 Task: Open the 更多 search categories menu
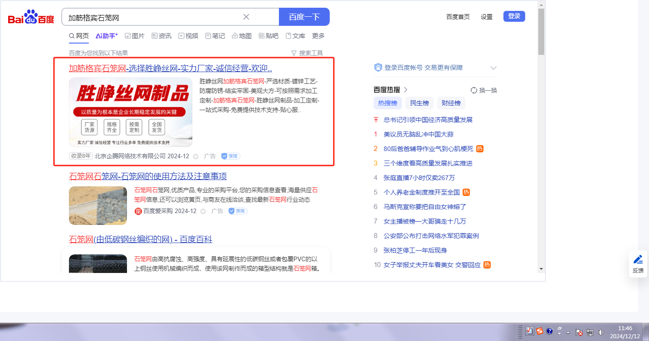coord(318,36)
